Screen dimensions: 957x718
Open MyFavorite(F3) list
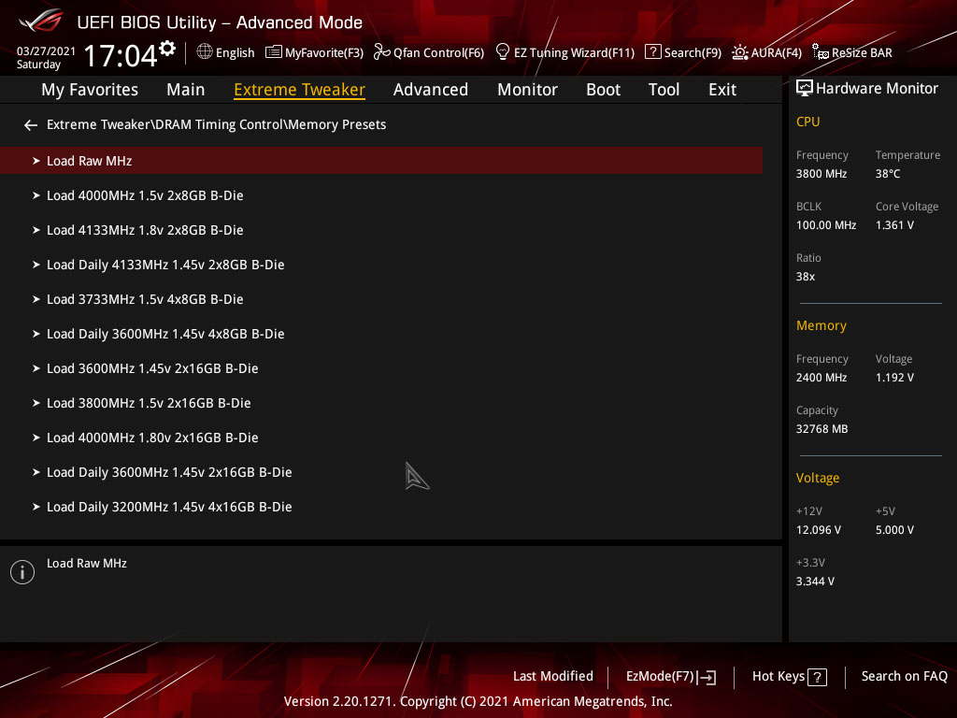(314, 52)
